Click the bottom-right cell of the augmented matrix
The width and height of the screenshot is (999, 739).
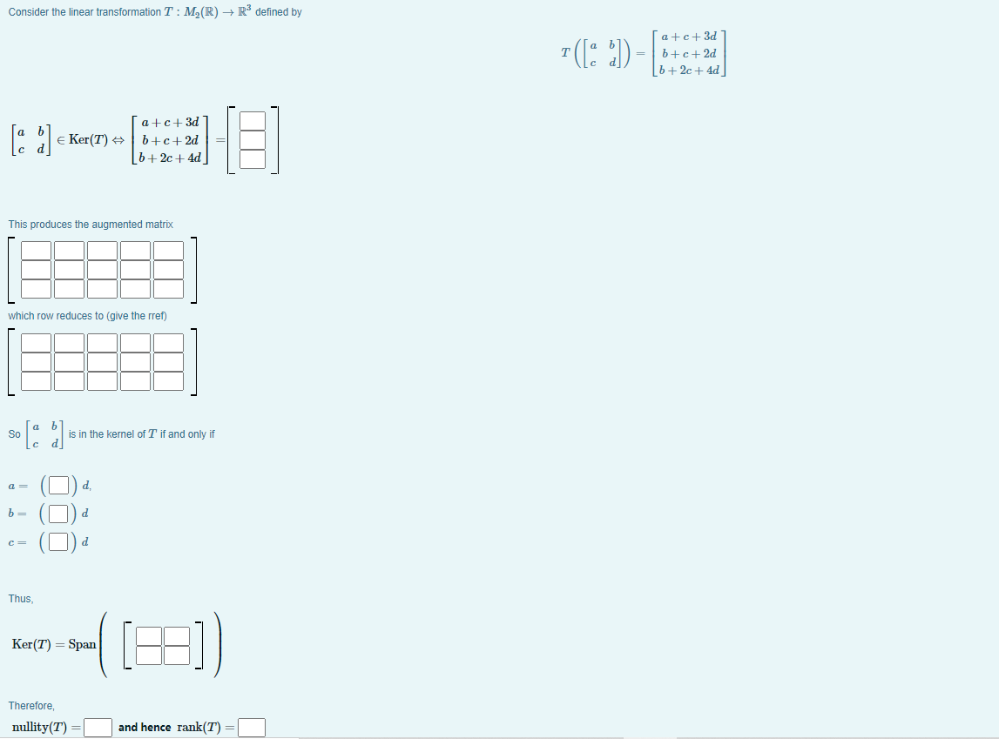(x=168, y=289)
